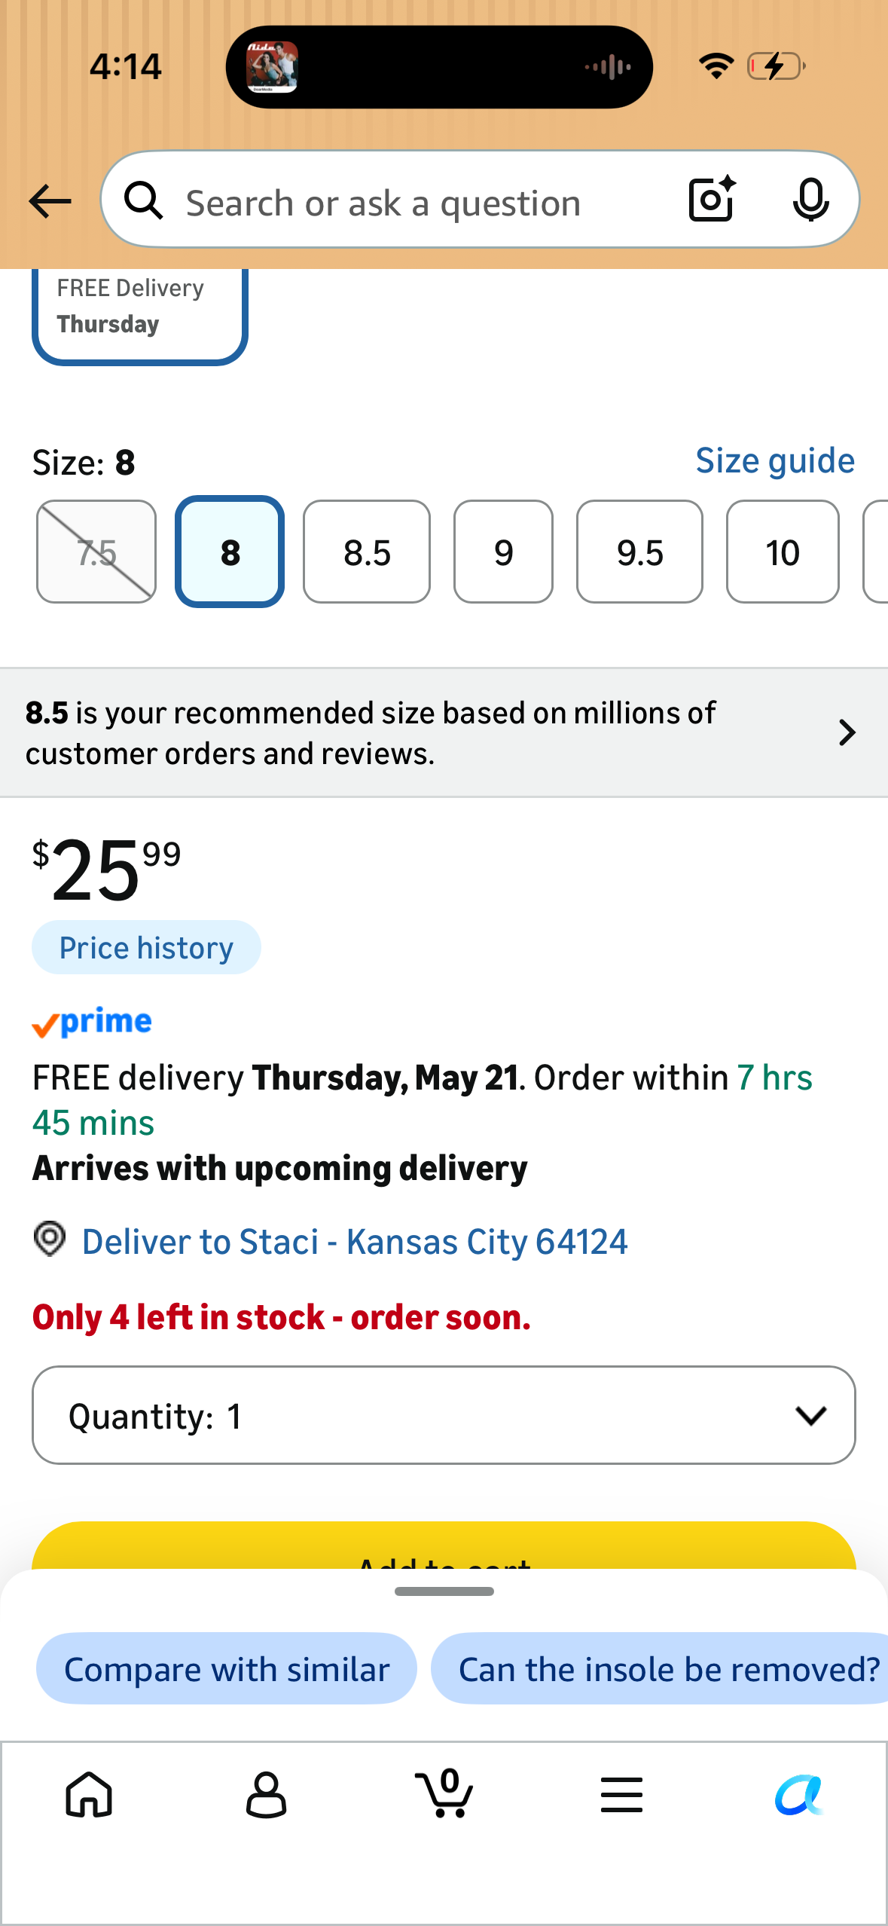Screen dimensions: 888x1926
Task: Open the Quantity dropdown
Action: 444,1415
